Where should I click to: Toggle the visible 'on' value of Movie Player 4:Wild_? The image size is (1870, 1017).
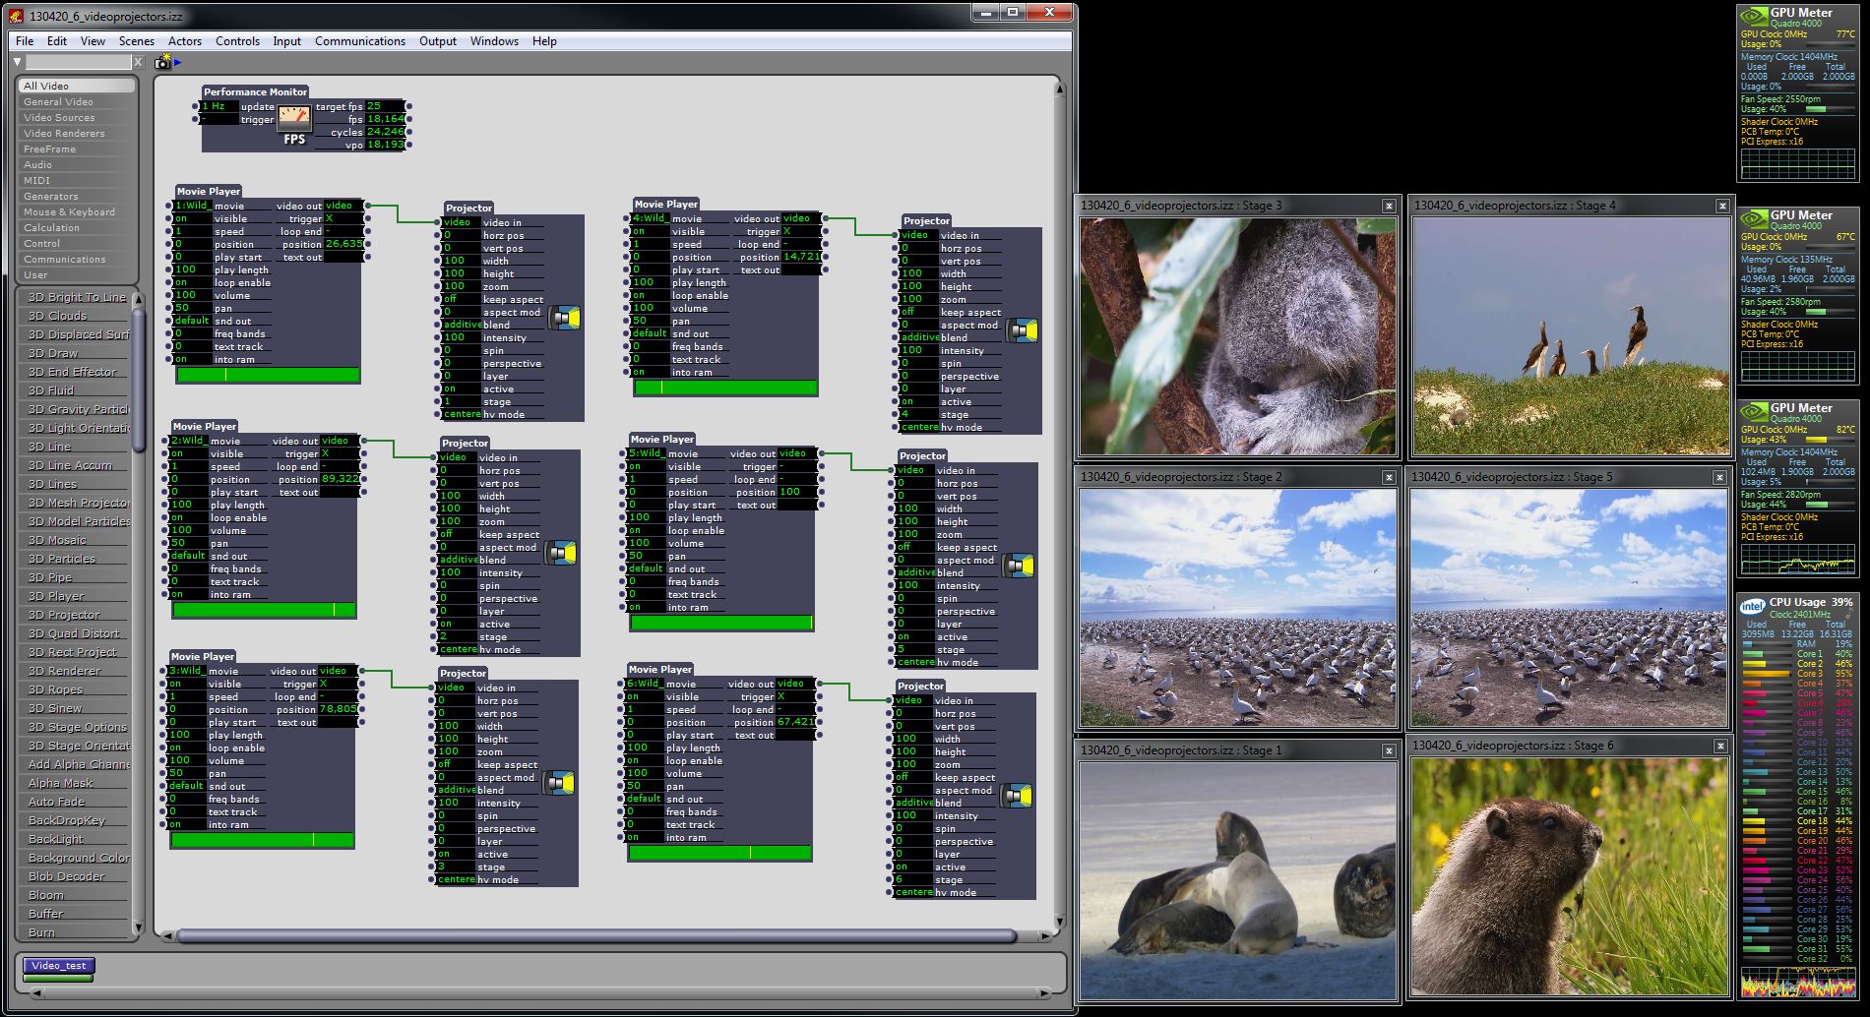[x=650, y=231]
